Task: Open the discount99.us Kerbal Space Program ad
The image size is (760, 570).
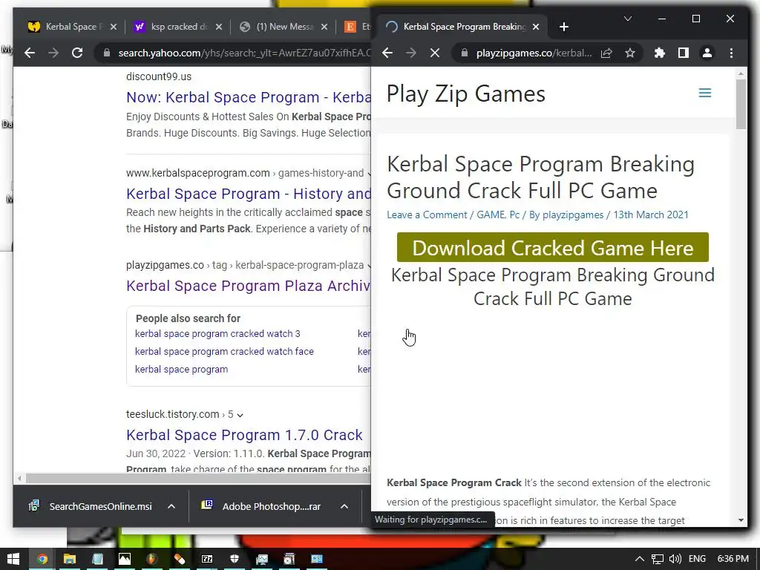Action: 248,97
